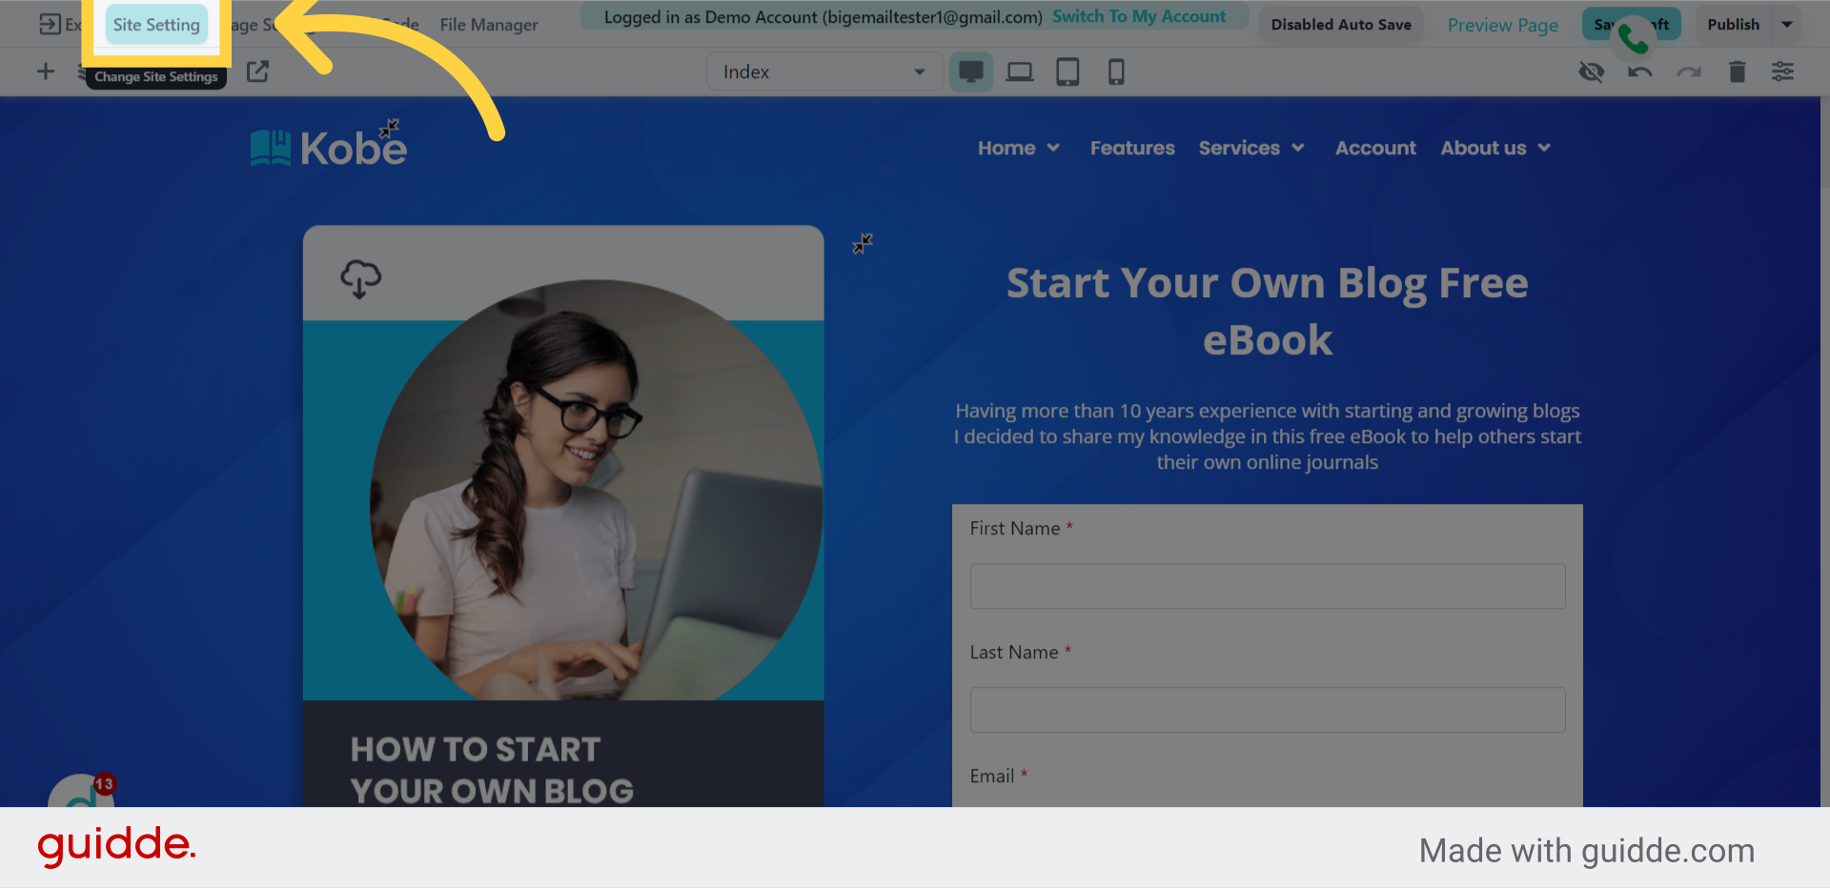Image resolution: width=1830 pixels, height=888 pixels.
Task: Select the woman with laptop image
Action: pyautogui.click(x=596, y=490)
